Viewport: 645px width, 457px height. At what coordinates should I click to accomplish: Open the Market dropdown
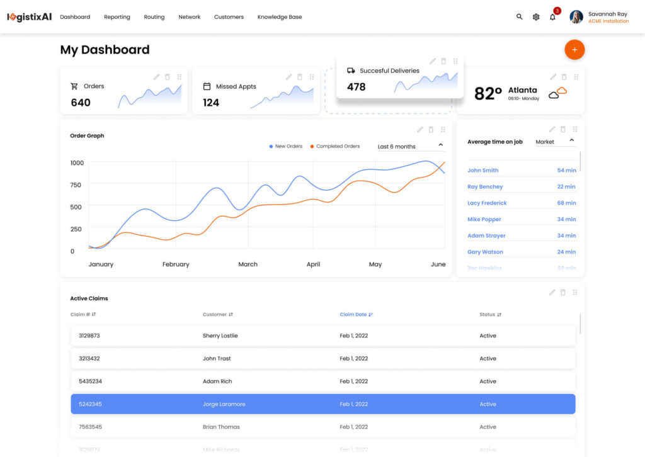tap(556, 142)
